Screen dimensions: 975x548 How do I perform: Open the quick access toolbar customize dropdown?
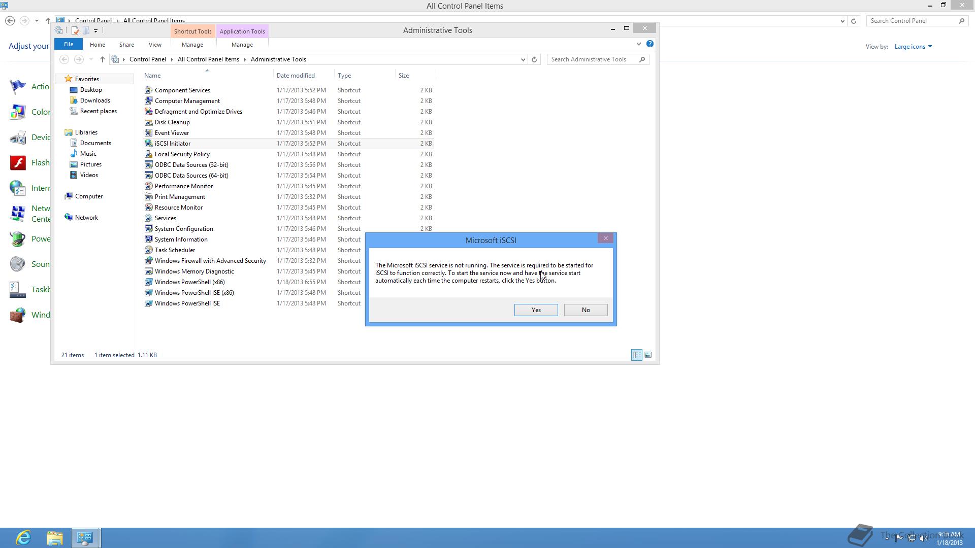coord(95,31)
